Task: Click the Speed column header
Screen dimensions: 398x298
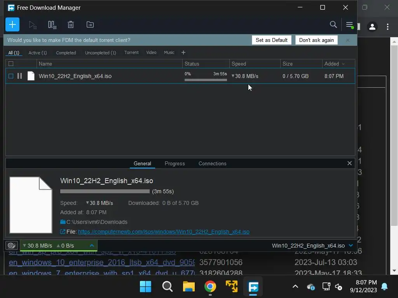Action: [x=255, y=64]
